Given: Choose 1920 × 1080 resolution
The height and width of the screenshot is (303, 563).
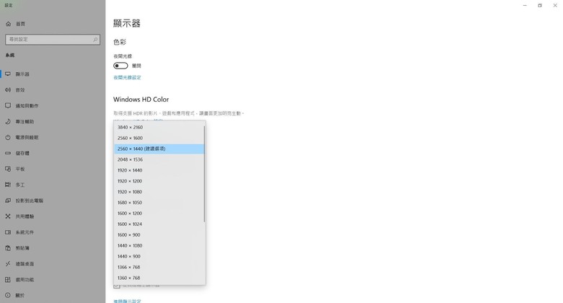Looking at the screenshot, I should (159, 192).
